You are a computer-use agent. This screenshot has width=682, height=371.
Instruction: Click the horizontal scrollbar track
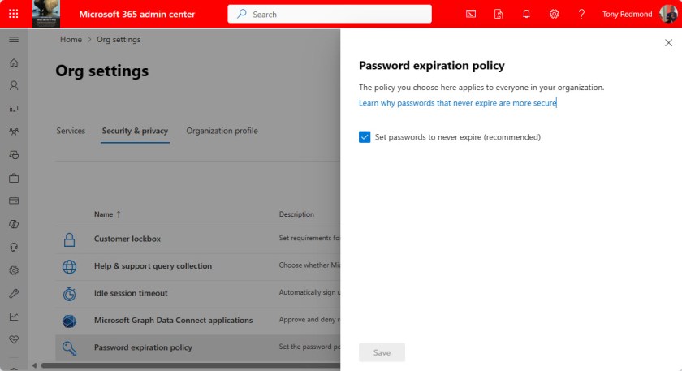point(191,365)
